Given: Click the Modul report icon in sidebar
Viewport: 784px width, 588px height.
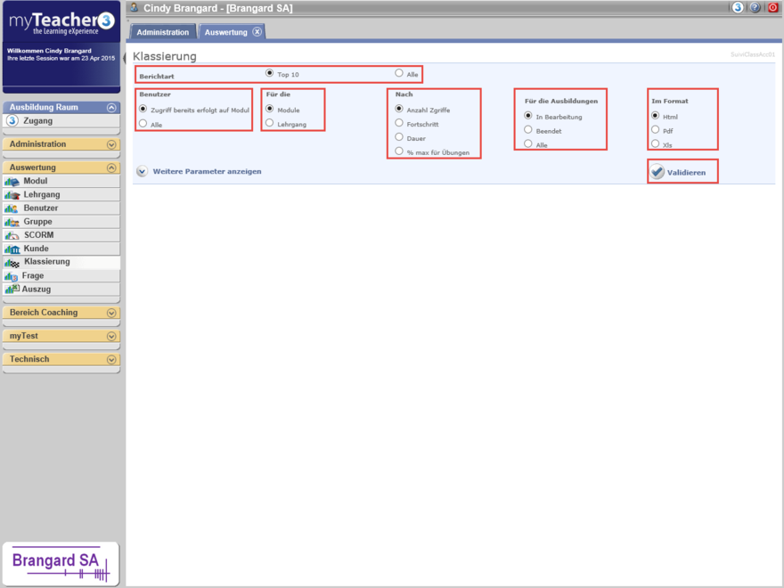Looking at the screenshot, I should [12, 182].
